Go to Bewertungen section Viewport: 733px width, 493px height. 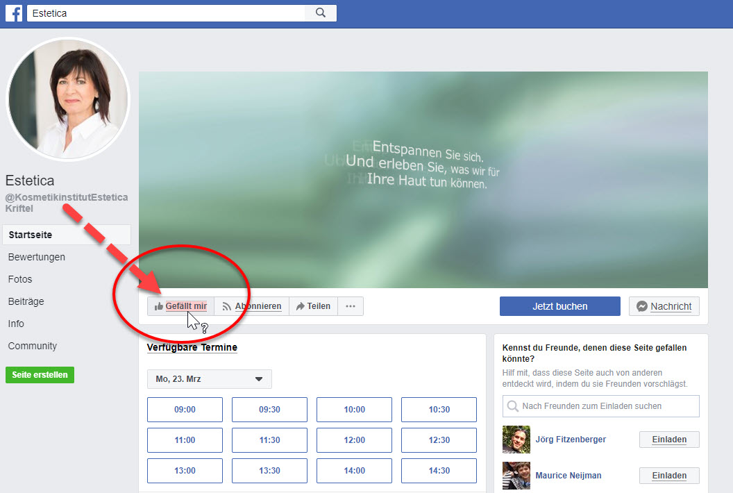point(37,257)
